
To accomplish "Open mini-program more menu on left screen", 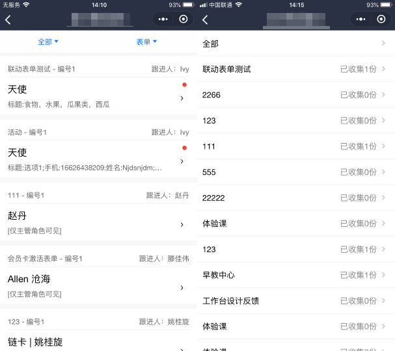I will coord(163,19).
